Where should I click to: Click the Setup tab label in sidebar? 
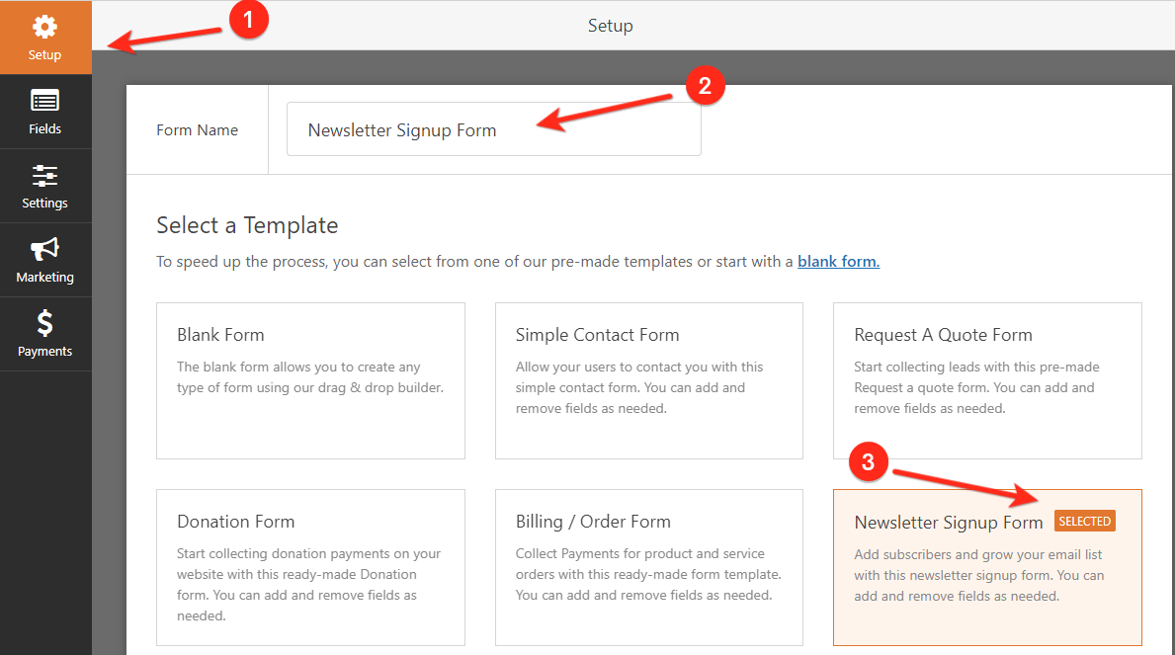(x=44, y=55)
